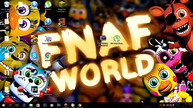The height and width of the screenshot is (108, 193).
Task: Launch Microsoft Edge from the taskbar
Action: [24, 105]
